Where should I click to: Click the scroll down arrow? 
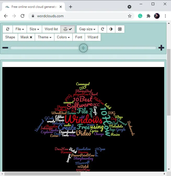tap(169, 169)
